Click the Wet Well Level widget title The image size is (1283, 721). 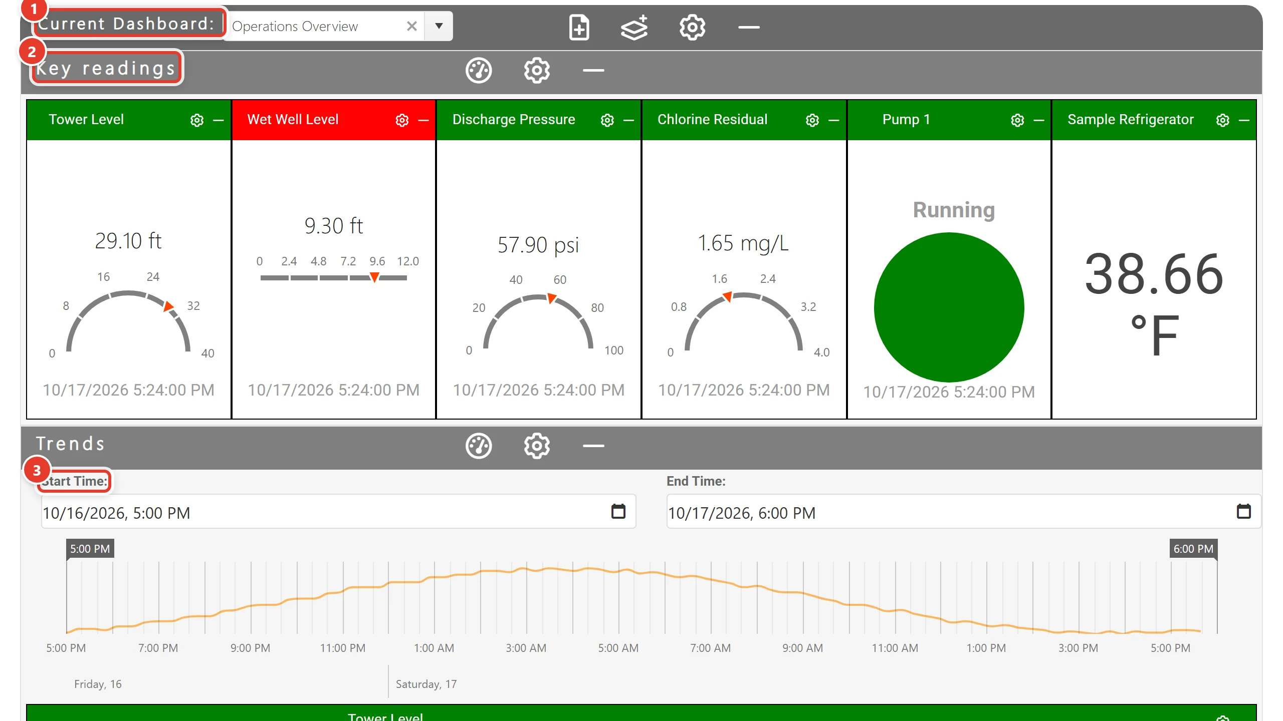[x=293, y=119]
